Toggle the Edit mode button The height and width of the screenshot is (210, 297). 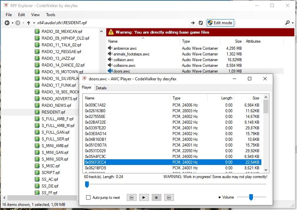pyautogui.click(x=220, y=23)
